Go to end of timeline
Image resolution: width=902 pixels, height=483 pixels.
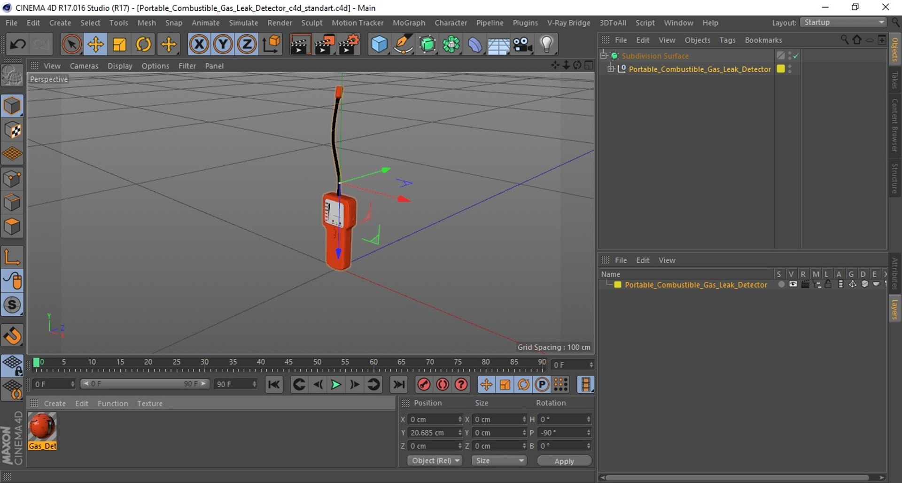(x=399, y=385)
